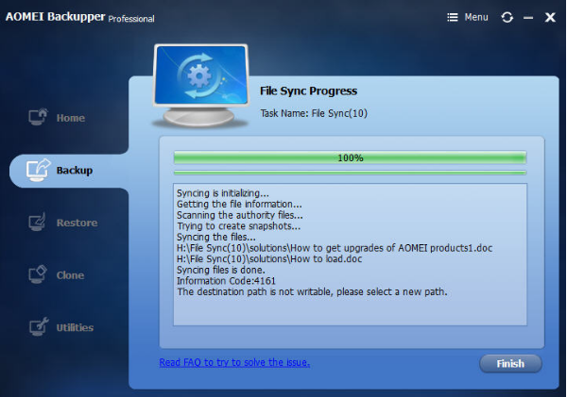Click the hamburger Menu icon
Viewport: 567px width, 397px height.
point(453,17)
